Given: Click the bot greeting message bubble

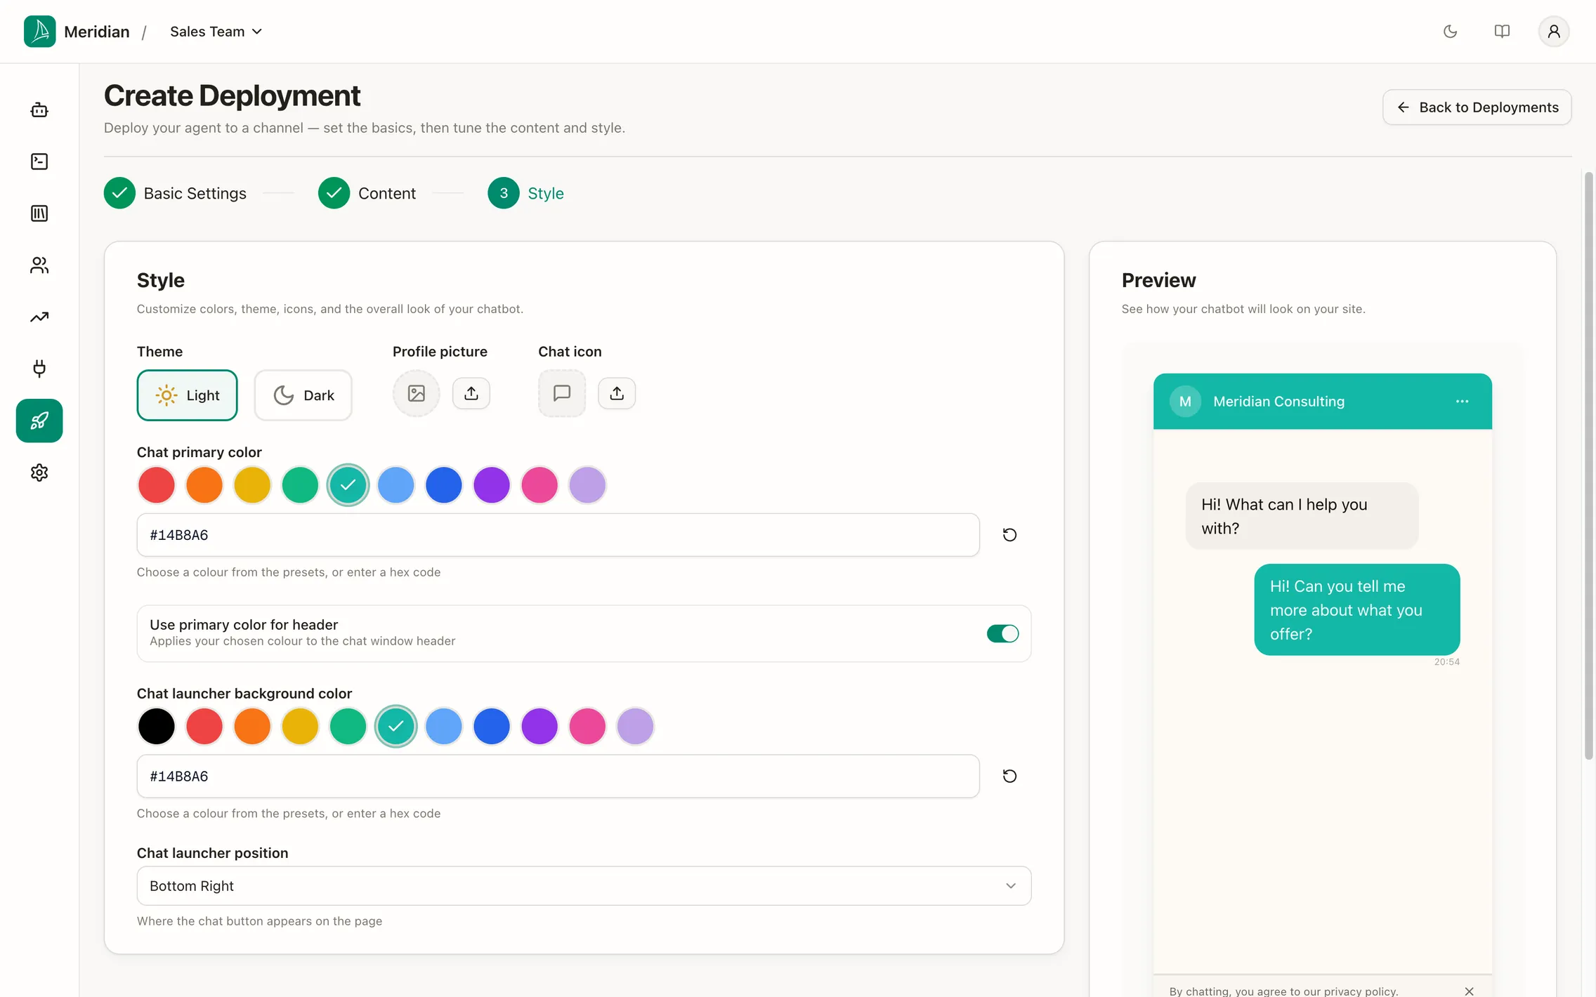Looking at the screenshot, I should [x=1302, y=516].
